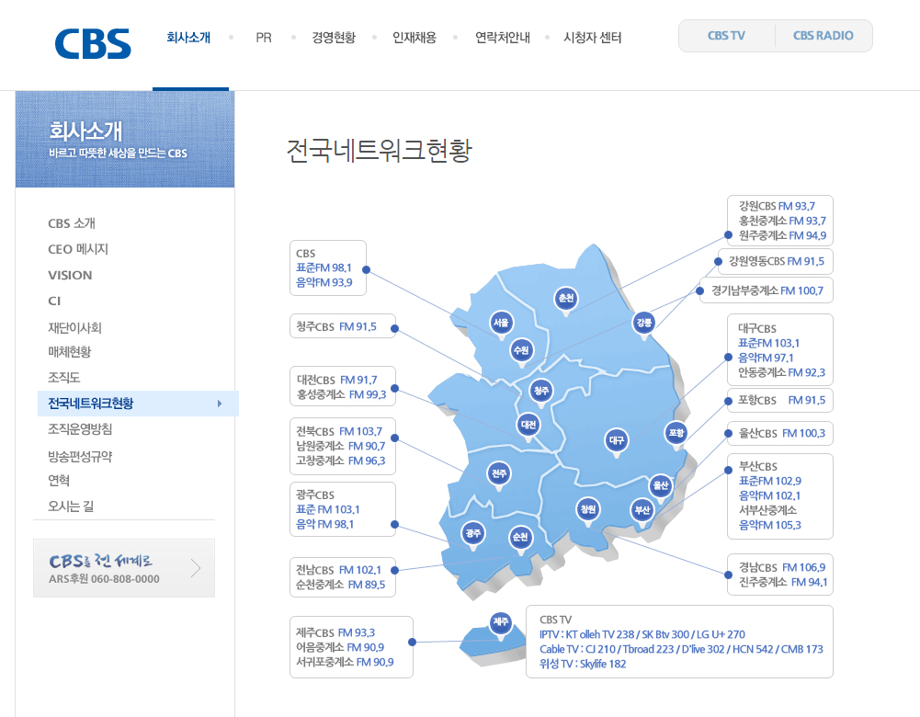
Task: Open the ARS후원 060-808-0000 banner
Action: [x=124, y=568]
